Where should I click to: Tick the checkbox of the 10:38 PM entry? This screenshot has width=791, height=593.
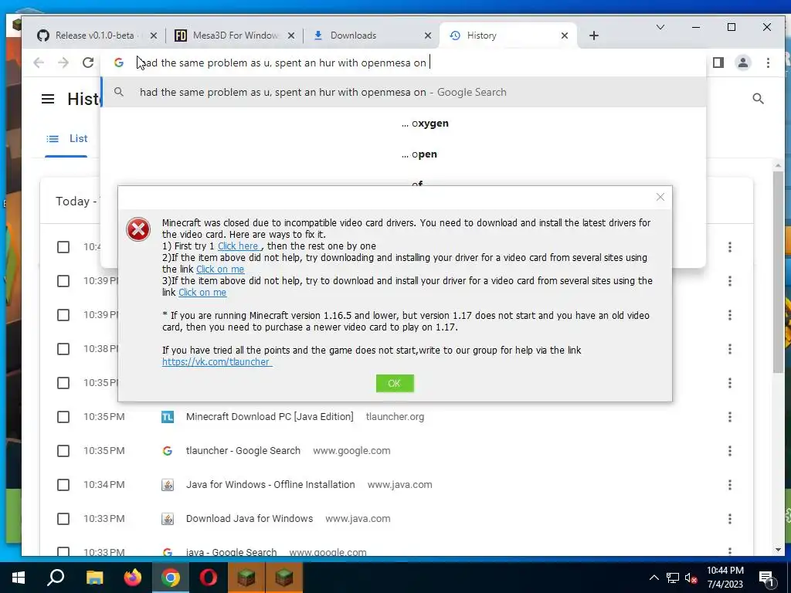(63, 349)
